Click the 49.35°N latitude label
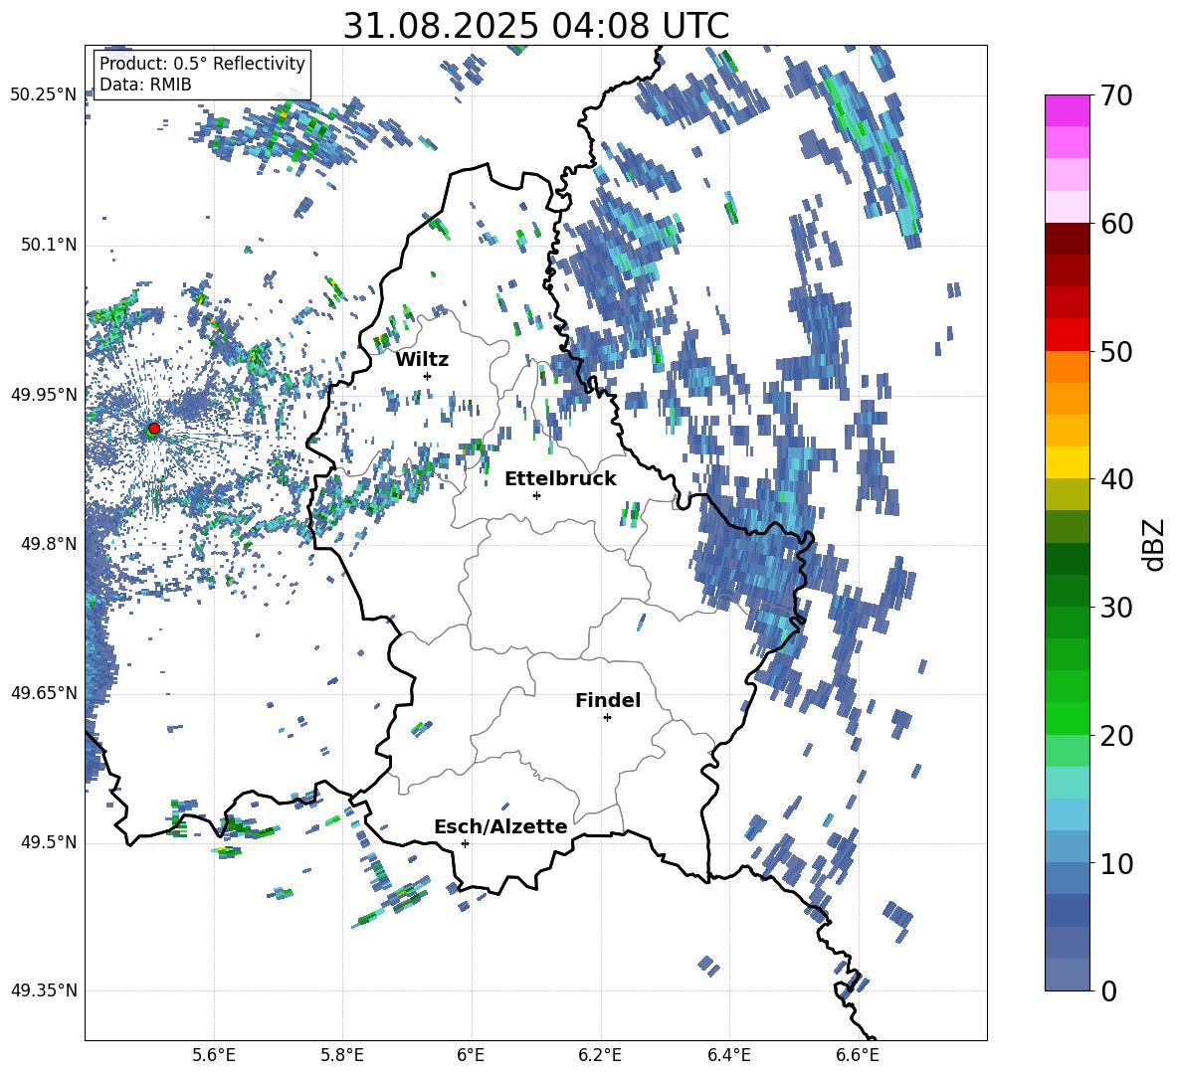 (x=44, y=990)
